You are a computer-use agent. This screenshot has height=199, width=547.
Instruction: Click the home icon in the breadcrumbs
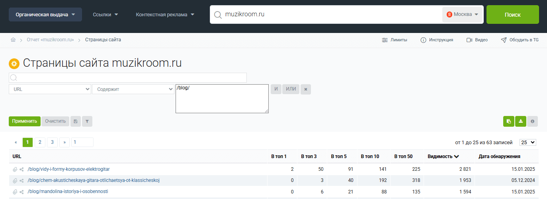coord(13,40)
